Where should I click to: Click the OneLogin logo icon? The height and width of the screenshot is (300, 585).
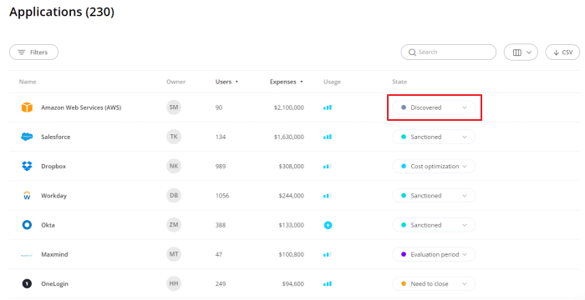coord(27,283)
